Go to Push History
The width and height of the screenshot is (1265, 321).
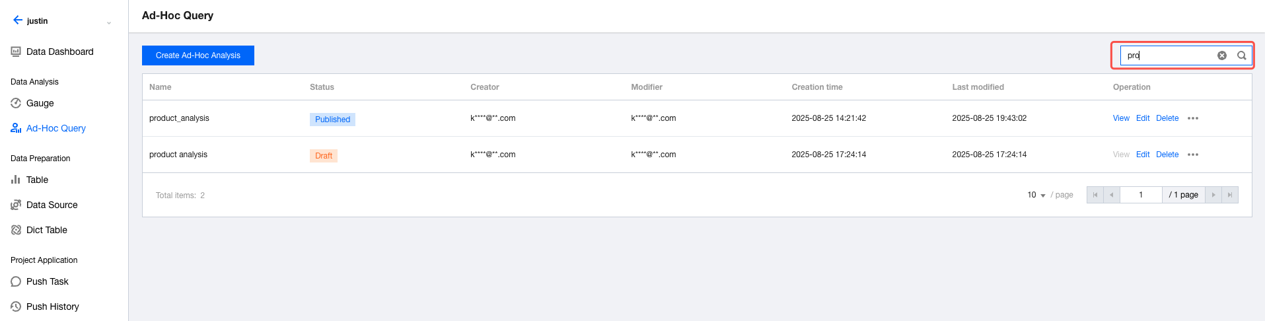point(52,306)
